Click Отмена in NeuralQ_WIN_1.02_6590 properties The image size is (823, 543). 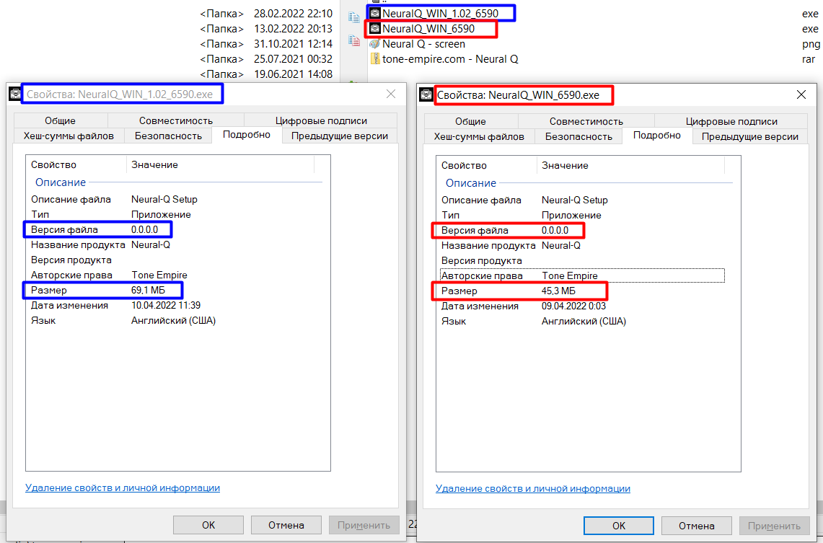286,525
